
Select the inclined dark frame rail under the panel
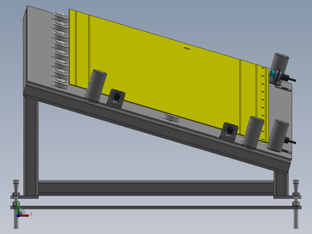click(x=157, y=128)
